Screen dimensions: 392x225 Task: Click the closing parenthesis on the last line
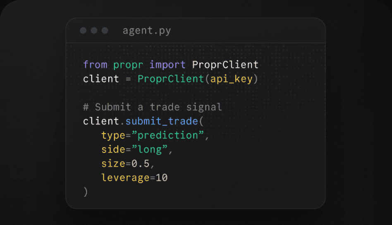point(86,192)
